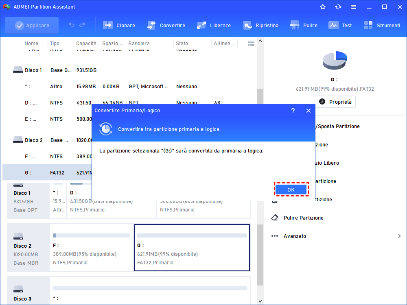Open help for the Convertire Primario/Logico dialog

point(293,111)
